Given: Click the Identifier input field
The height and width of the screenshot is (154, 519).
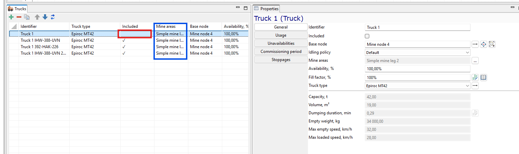Looking at the screenshot, I should pos(418,27).
